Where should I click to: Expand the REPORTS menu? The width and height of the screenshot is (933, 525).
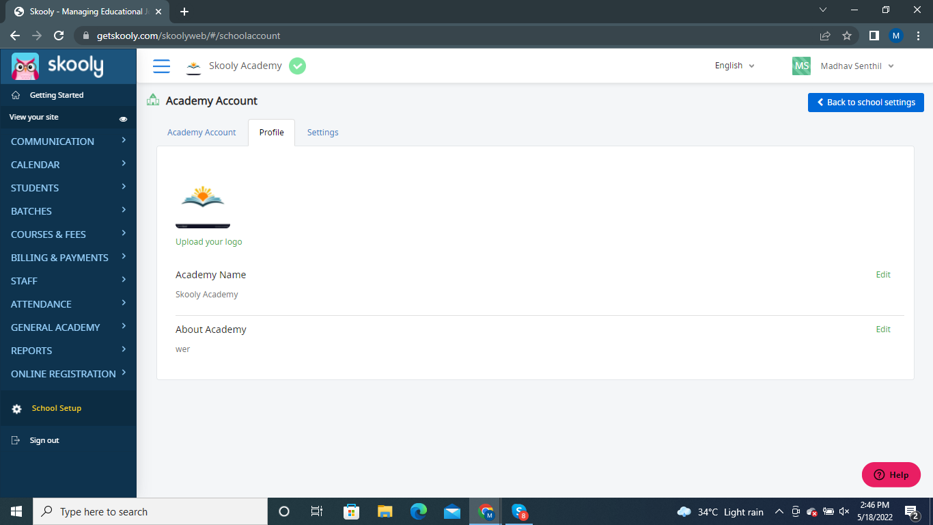(68, 351)
